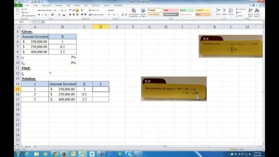The height and width of the screenshot is (157, 279).
Task: Open Find & Select menu
Action: click(257, 13)
